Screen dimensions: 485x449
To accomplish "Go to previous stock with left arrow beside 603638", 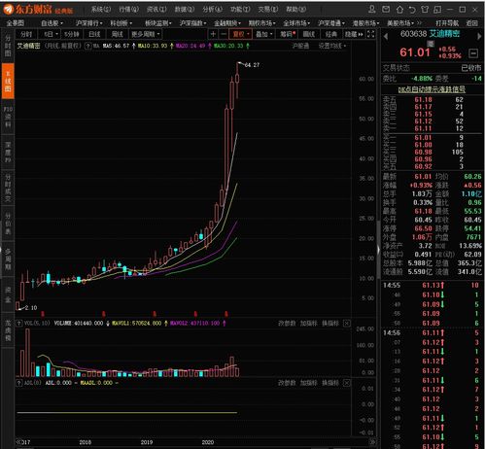I will 386,37.
